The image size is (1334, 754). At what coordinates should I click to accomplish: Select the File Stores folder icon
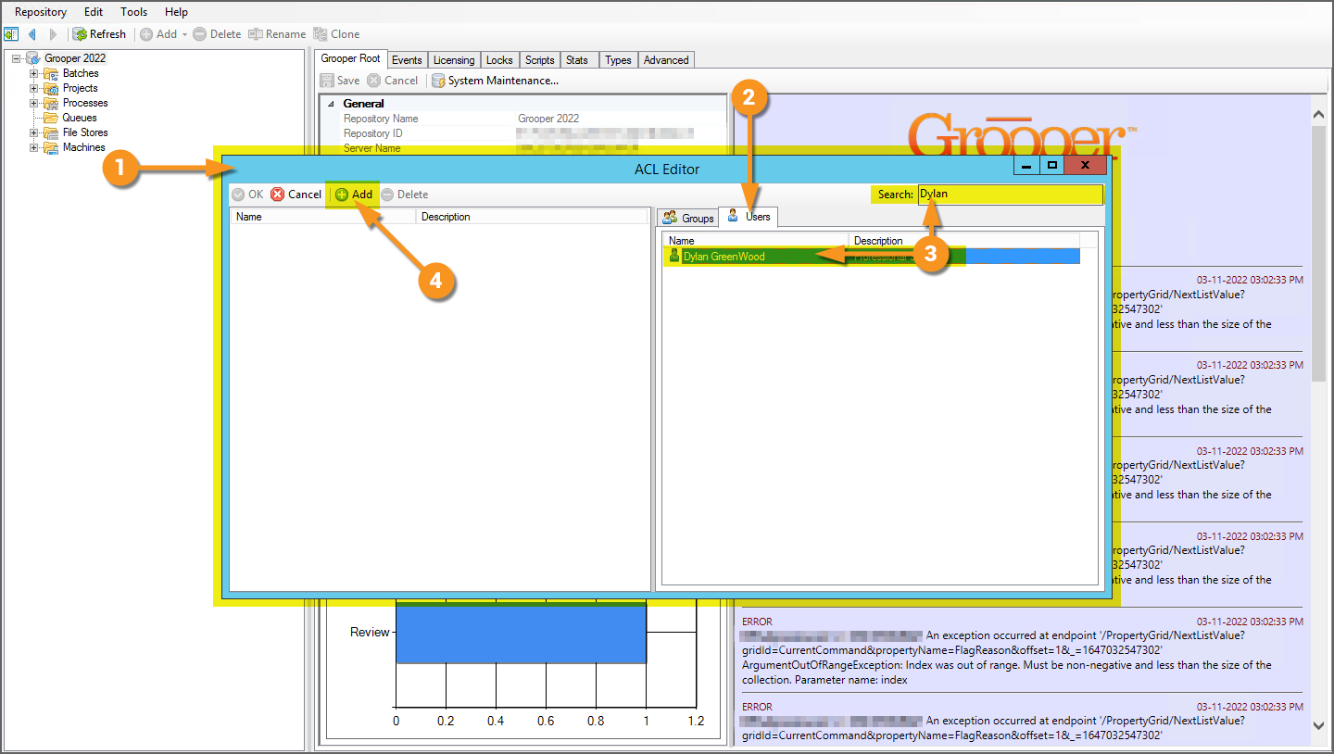[x=51, y=132]
